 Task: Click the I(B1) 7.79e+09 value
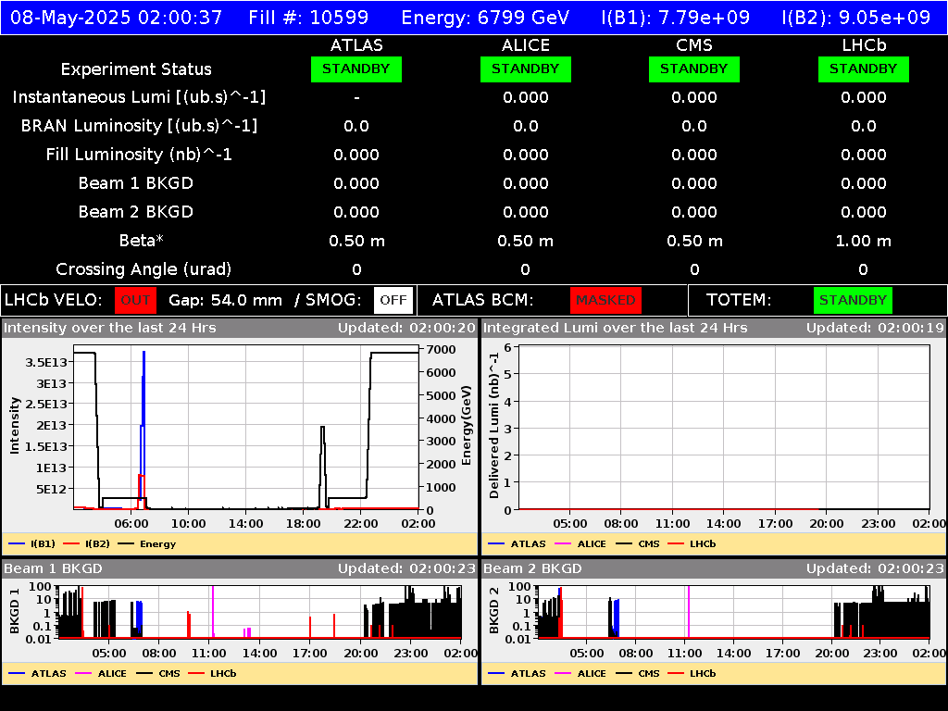coord(675,17)
